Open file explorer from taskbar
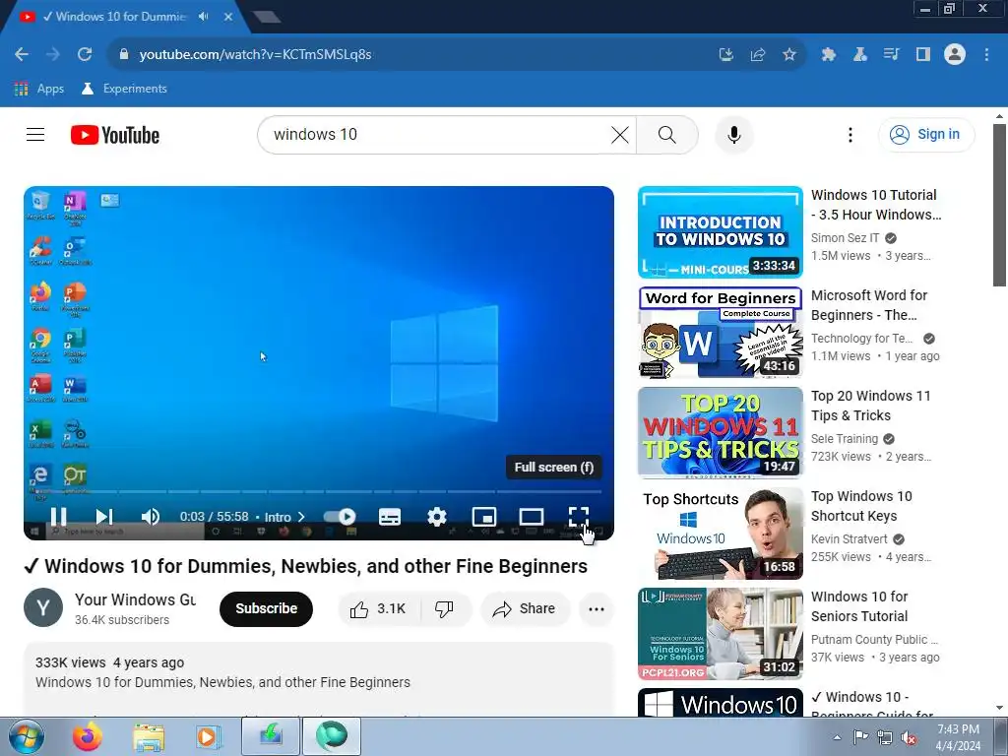Viewport: 1008px width, 756px height. coord(149,736)
